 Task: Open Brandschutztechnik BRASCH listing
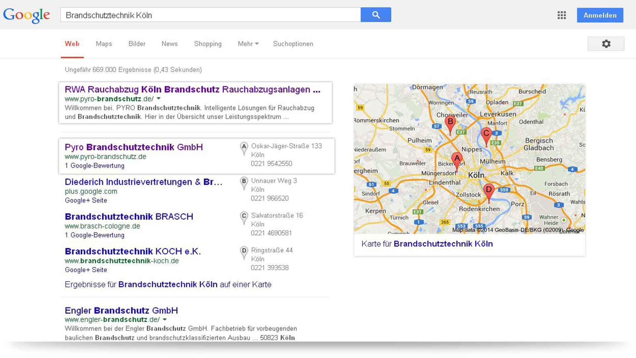129,217
